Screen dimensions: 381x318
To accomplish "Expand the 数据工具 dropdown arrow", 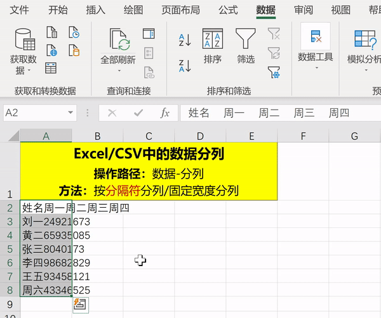I will click(317, 68).
